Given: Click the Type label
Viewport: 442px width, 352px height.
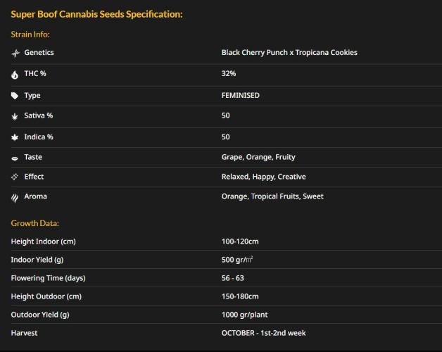Looking at the screenshot, I should [32, 96].
